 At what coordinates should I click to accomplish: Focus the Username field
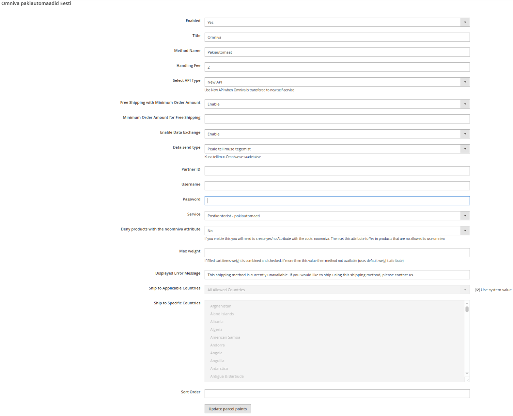[x=336, y=185]
